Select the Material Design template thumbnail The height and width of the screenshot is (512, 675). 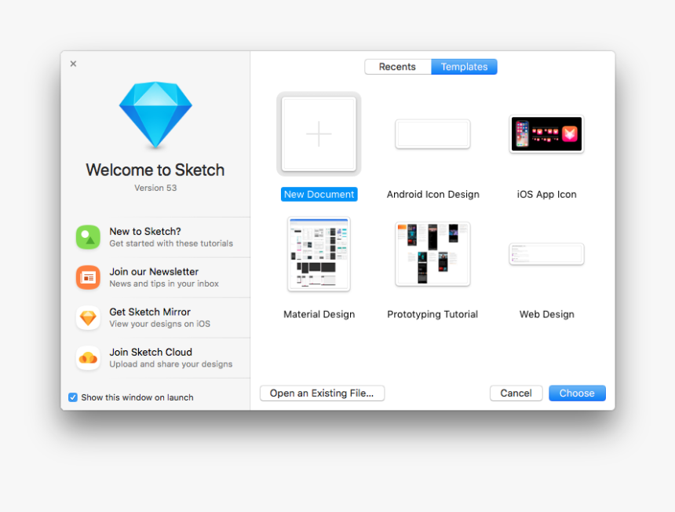click(319, 254)
